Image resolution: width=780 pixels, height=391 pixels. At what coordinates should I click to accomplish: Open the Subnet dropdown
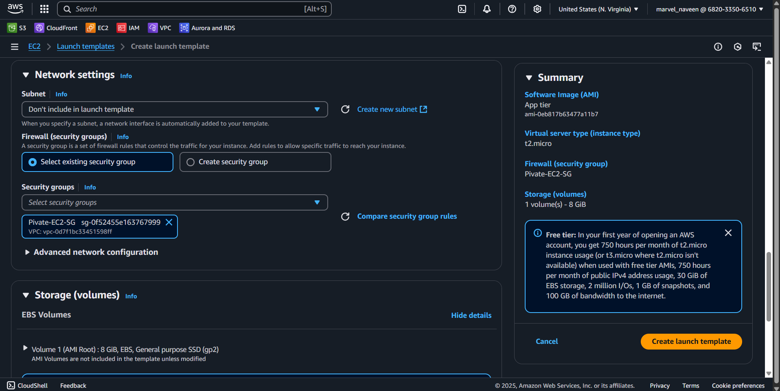coord(175,109)
